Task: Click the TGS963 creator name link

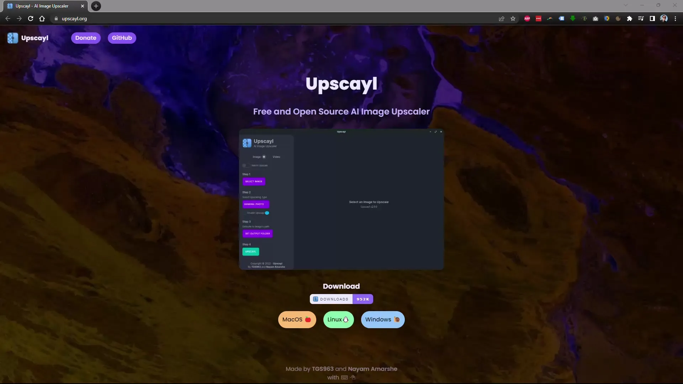Action: pyautogui.click(x=322, y=368)
